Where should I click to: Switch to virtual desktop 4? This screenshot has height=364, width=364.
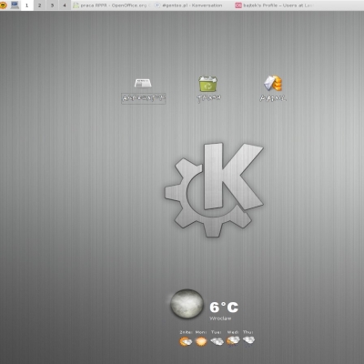point(65,5)
